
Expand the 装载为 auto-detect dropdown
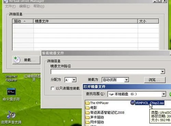tap(127, 80)
